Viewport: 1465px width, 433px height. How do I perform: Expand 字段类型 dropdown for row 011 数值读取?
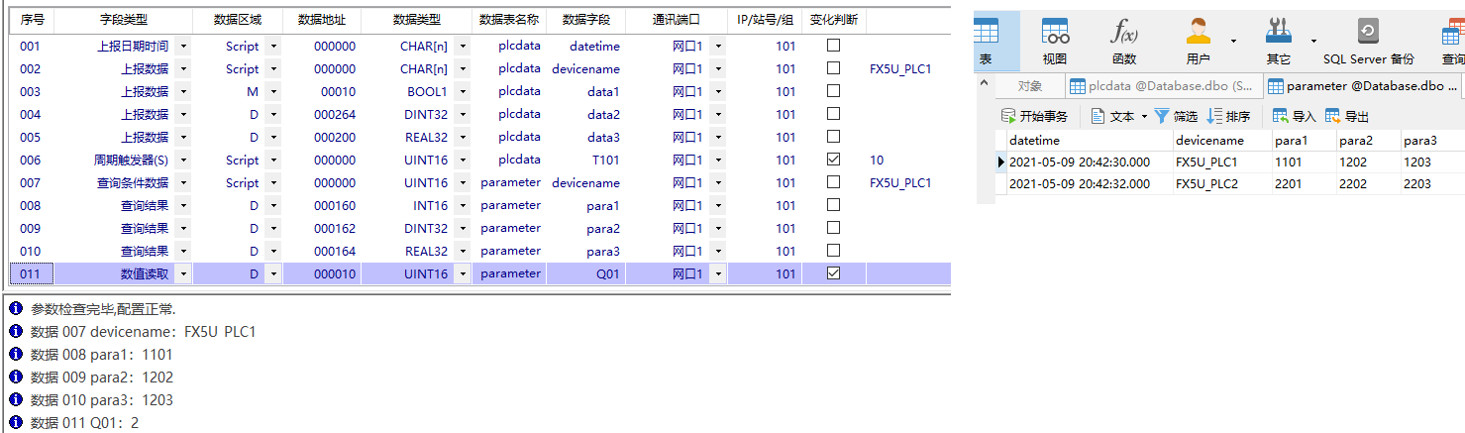183,273
